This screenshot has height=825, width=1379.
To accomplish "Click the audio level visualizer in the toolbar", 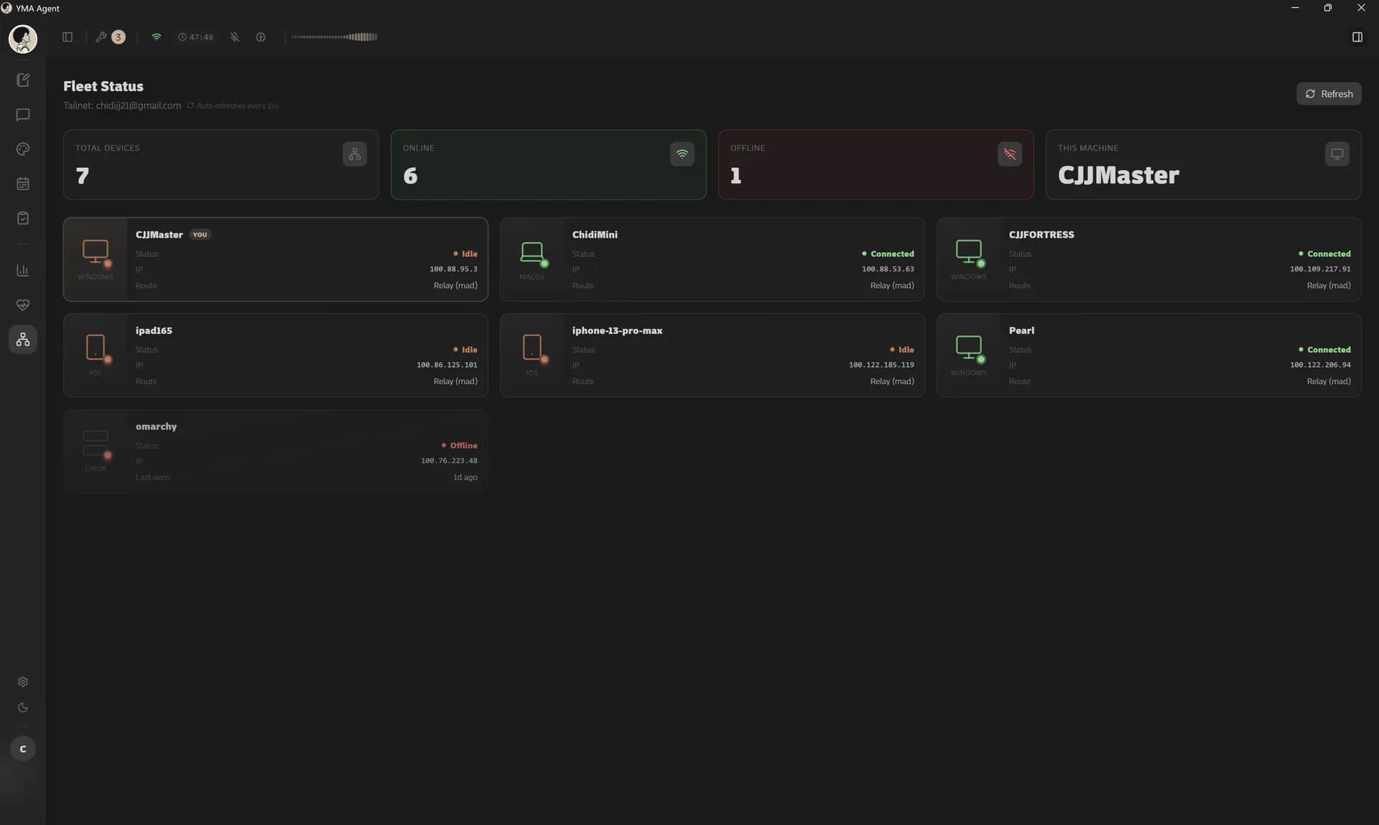I will click(x=334, y=37).
